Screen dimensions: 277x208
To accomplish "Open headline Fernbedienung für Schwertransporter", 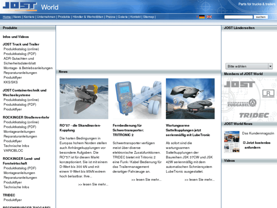I will (x=128, y=130).
